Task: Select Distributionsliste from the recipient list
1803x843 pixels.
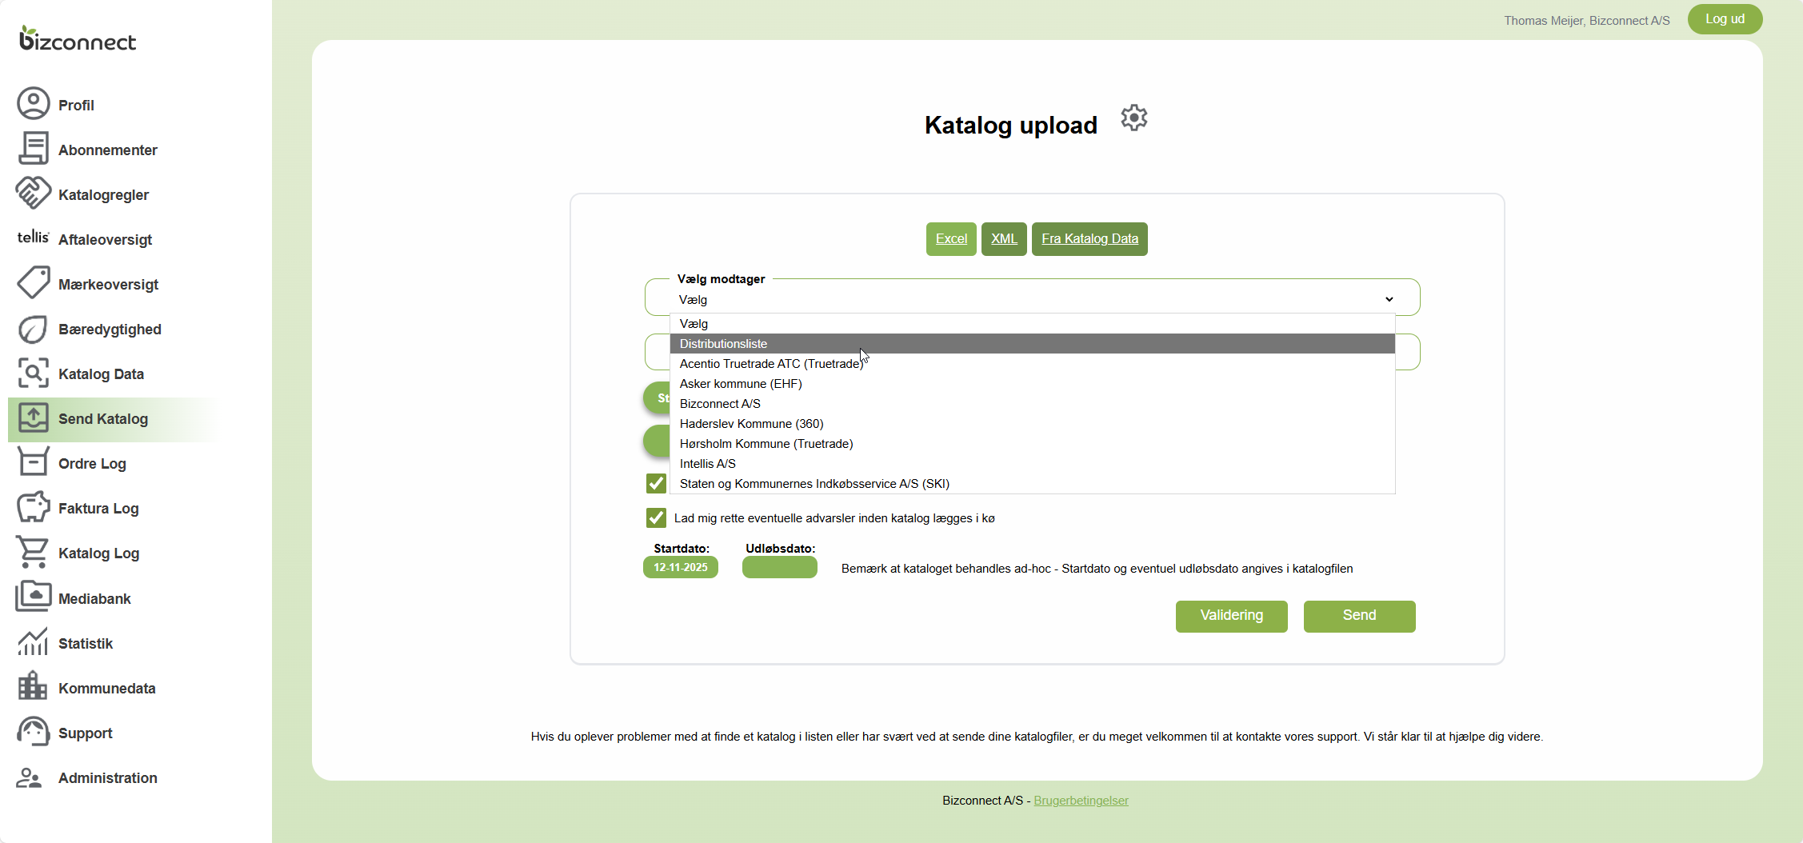Action: point(1032,344)
